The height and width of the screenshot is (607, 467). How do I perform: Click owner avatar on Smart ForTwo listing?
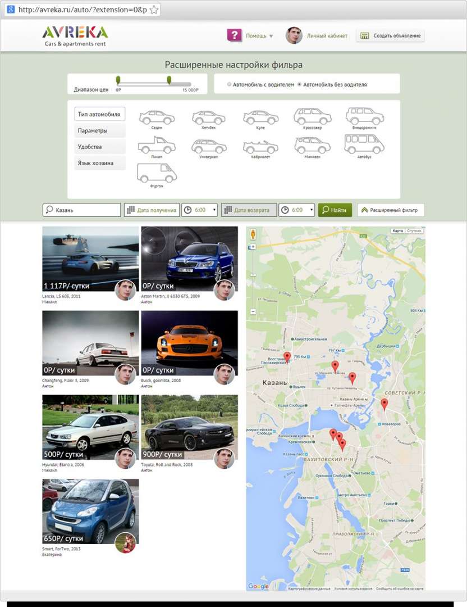(125, 543)
